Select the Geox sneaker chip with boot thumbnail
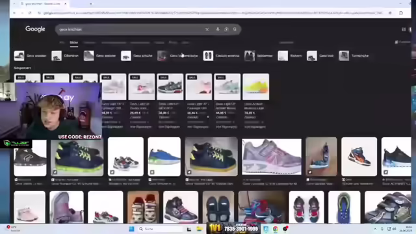This screenshot has height=234, width=416. click(x=99, y=56)
